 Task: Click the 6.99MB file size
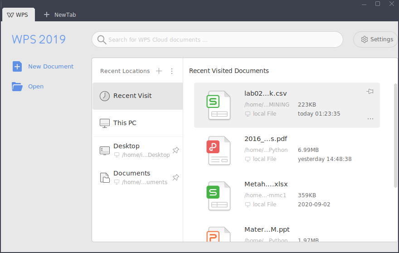308,150
